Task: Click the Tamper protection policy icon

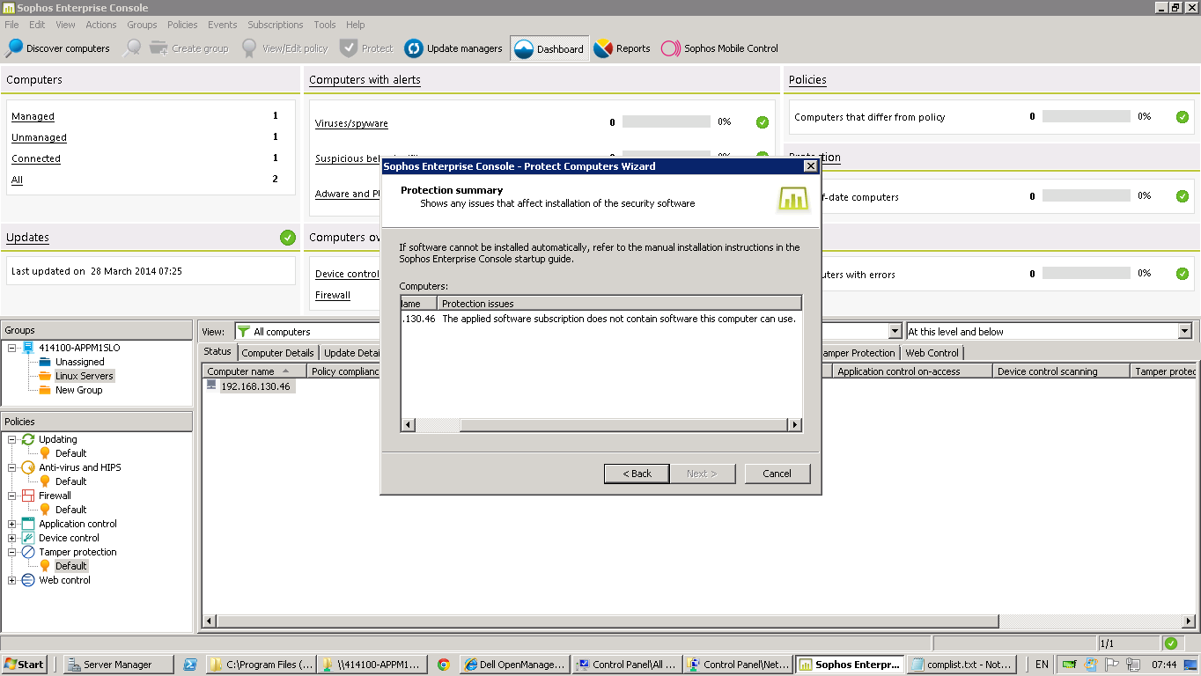Action: pos(28,552)
